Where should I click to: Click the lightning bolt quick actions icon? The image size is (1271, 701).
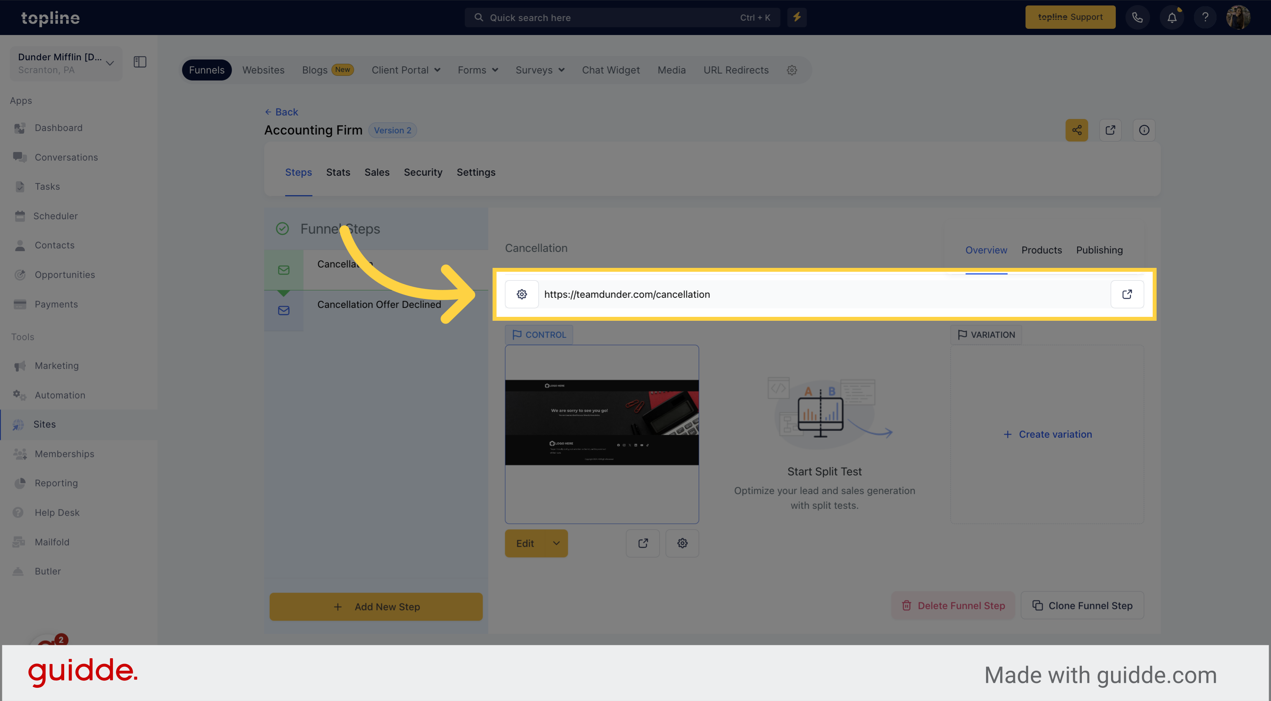pos(797,17)
